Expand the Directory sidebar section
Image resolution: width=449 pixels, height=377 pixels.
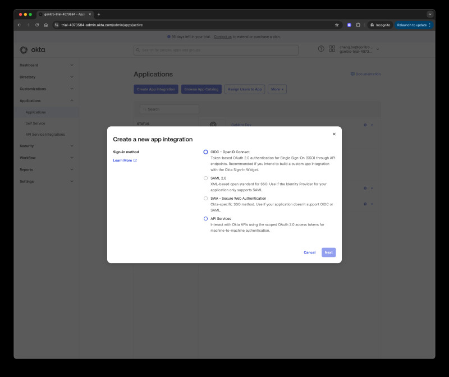point(47,77)
